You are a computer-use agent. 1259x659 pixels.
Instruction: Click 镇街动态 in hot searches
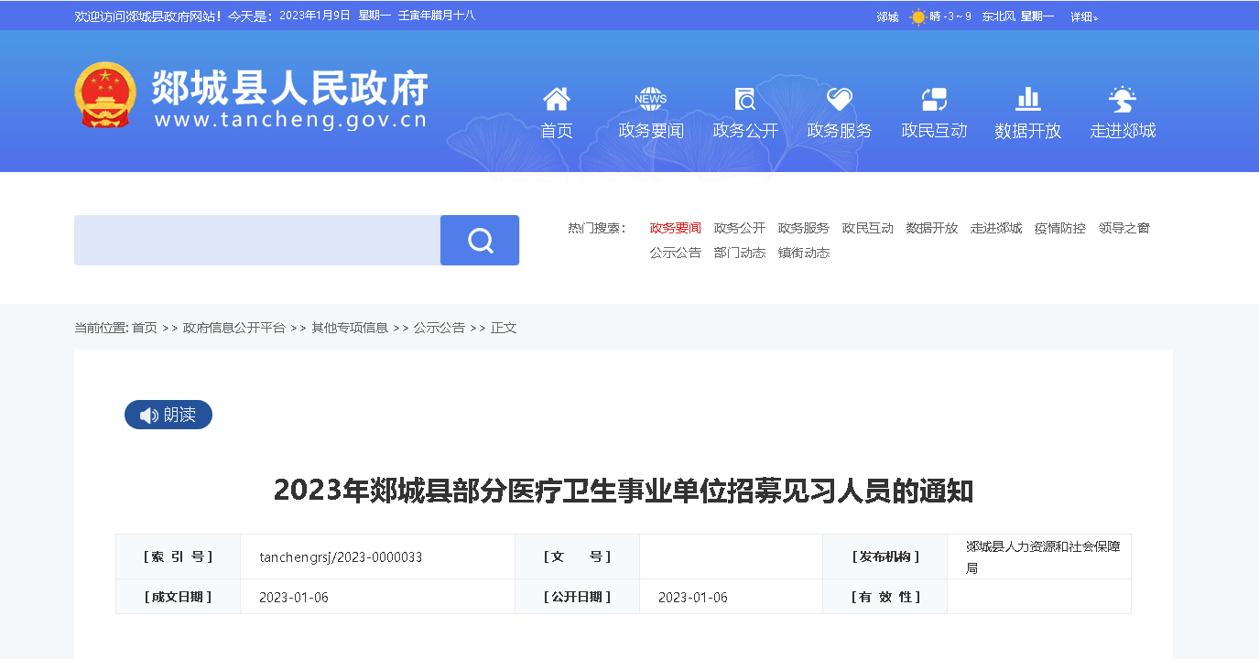(803, 253)
